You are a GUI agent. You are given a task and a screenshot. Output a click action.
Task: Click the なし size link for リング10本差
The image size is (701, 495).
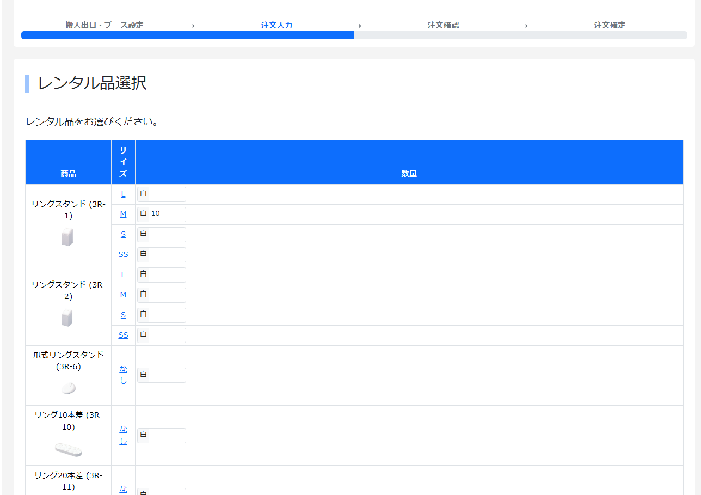pyautogui.click(x=124, y=435)
